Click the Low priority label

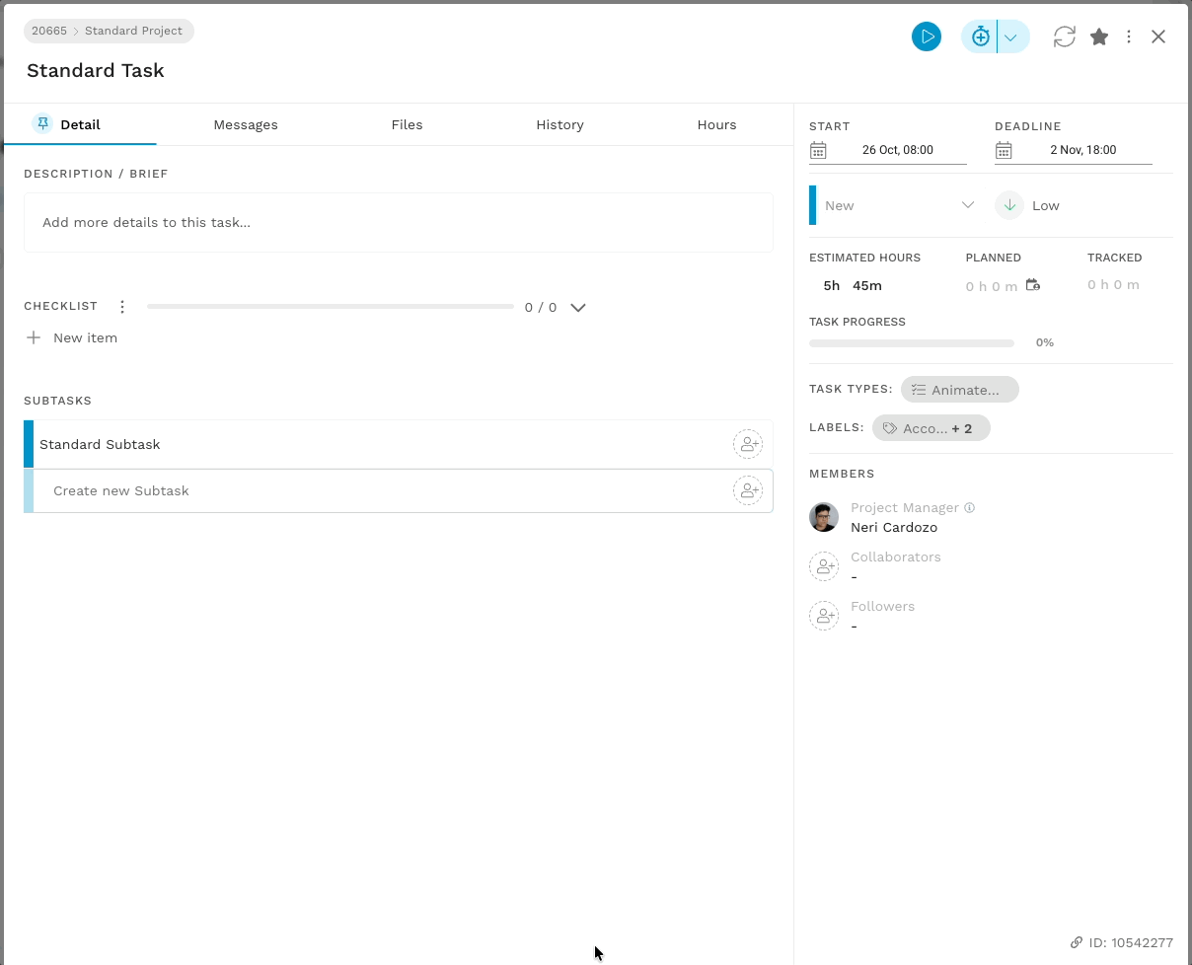1046,205
